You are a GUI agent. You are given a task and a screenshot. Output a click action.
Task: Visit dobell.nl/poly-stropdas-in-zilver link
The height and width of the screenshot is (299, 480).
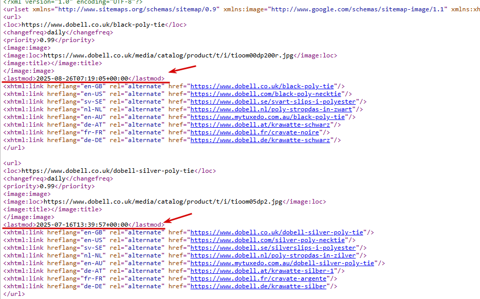pos(273,255)
